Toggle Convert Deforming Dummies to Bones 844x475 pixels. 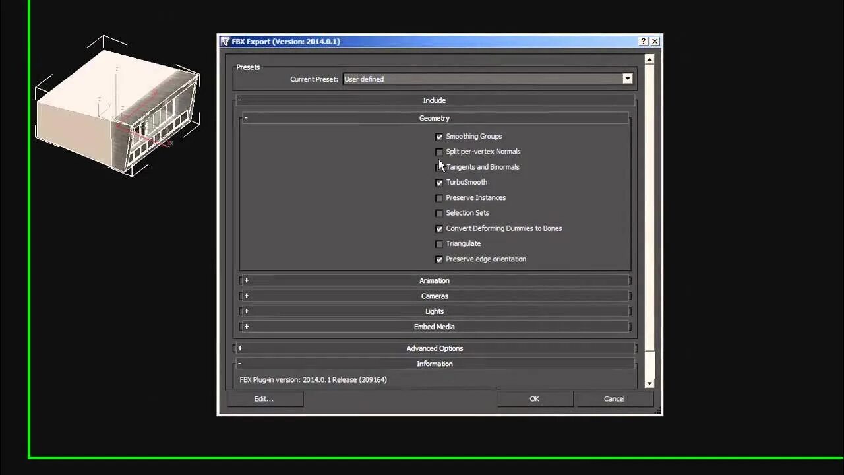coord(439,228)
